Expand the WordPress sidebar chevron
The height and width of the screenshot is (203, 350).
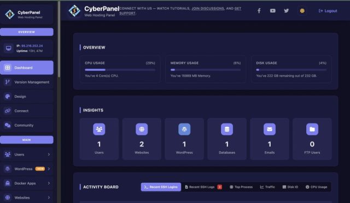[x=49, y=169]
